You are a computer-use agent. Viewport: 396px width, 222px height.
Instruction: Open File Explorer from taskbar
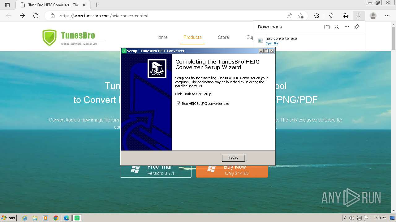(x=35, y=218)
